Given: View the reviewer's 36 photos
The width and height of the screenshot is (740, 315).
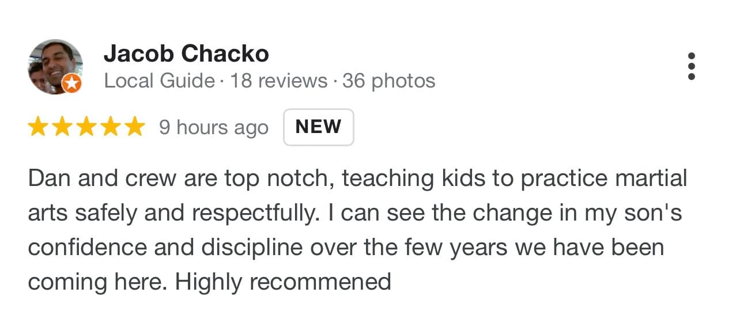Looking at the screenshot, I should click(389, 81).
